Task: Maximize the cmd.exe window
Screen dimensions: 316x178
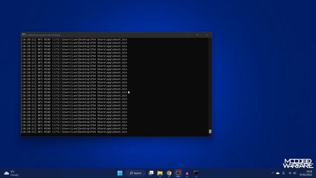Action: (197, 35)
